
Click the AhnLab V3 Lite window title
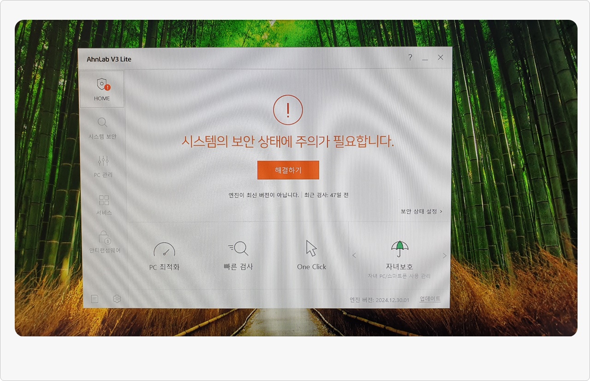[x=109, y=59]
